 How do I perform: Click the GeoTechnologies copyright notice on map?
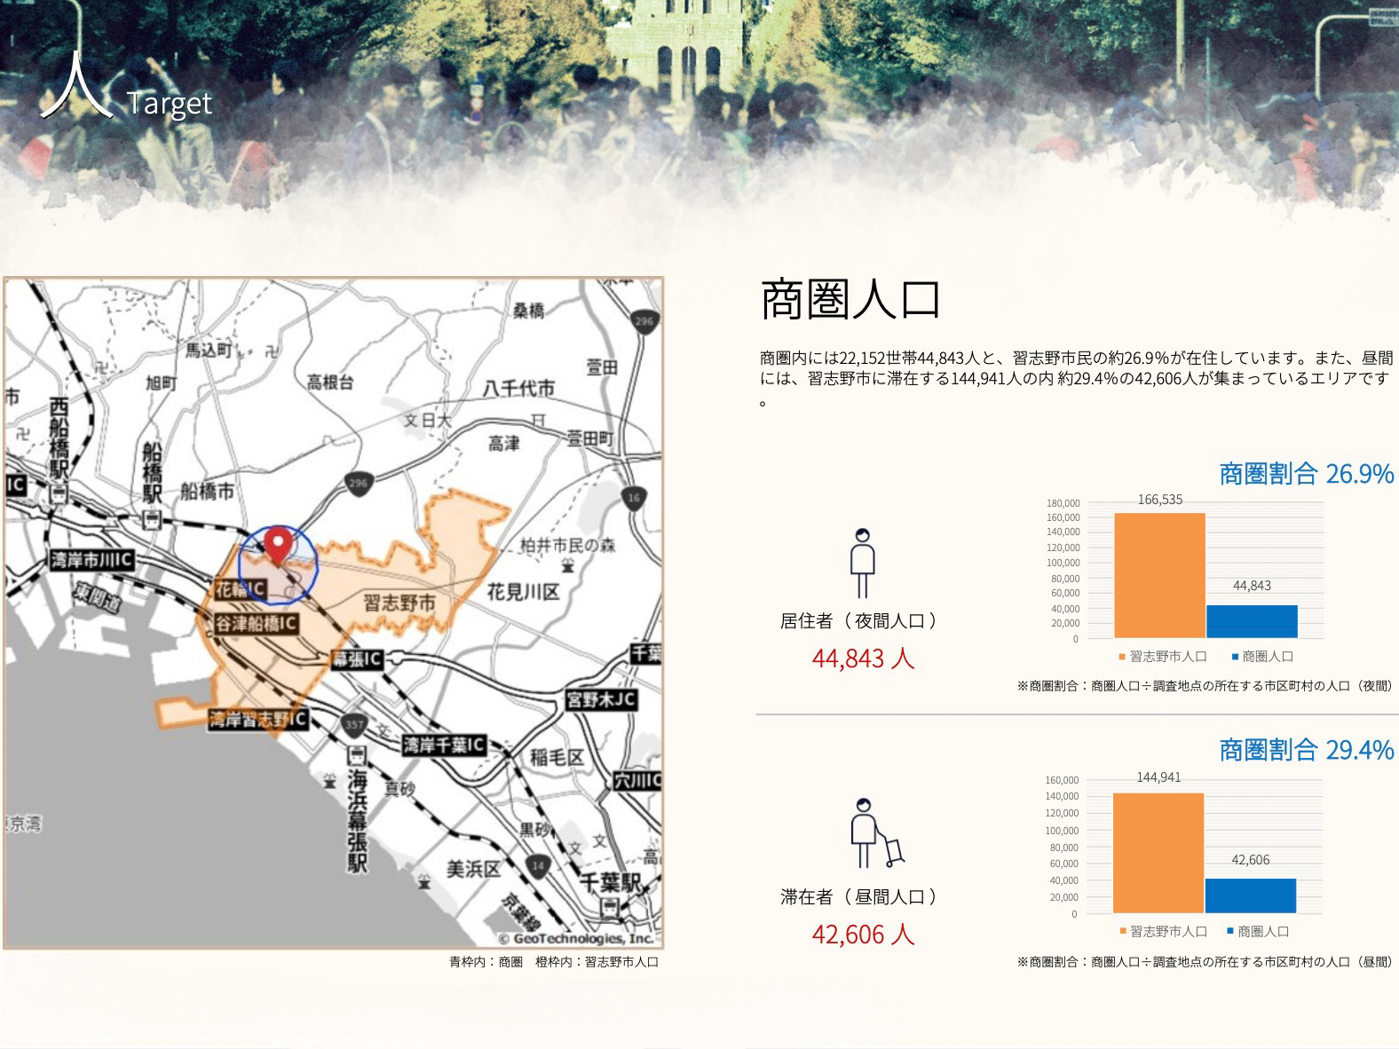pos(575,938)
